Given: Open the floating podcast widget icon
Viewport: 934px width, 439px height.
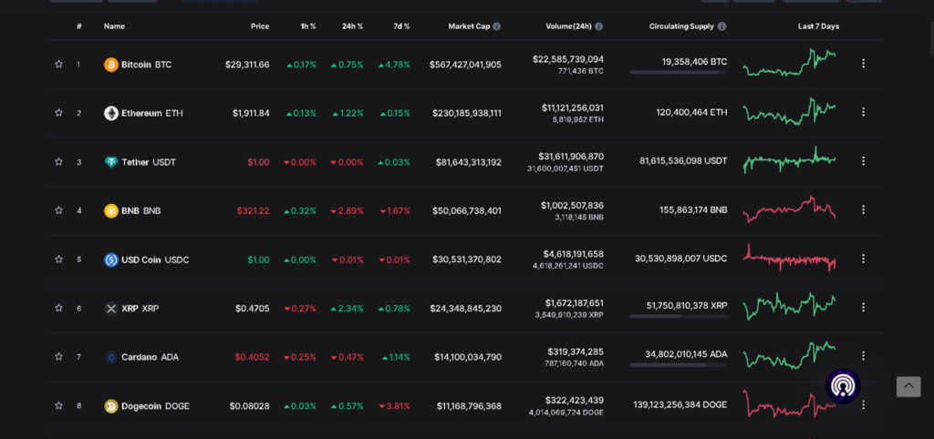Looking at the screenshot, I should pyautogui.click(x=843, y=386).
